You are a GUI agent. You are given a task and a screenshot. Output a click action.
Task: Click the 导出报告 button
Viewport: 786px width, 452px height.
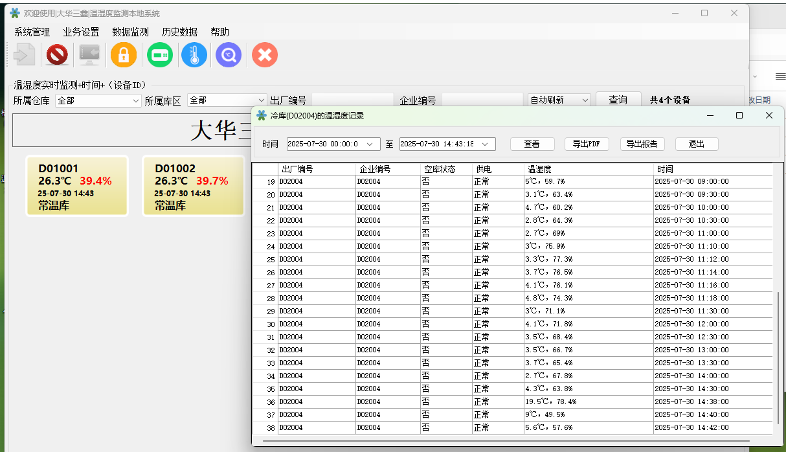pyautogui.click(x=642, y=144)
